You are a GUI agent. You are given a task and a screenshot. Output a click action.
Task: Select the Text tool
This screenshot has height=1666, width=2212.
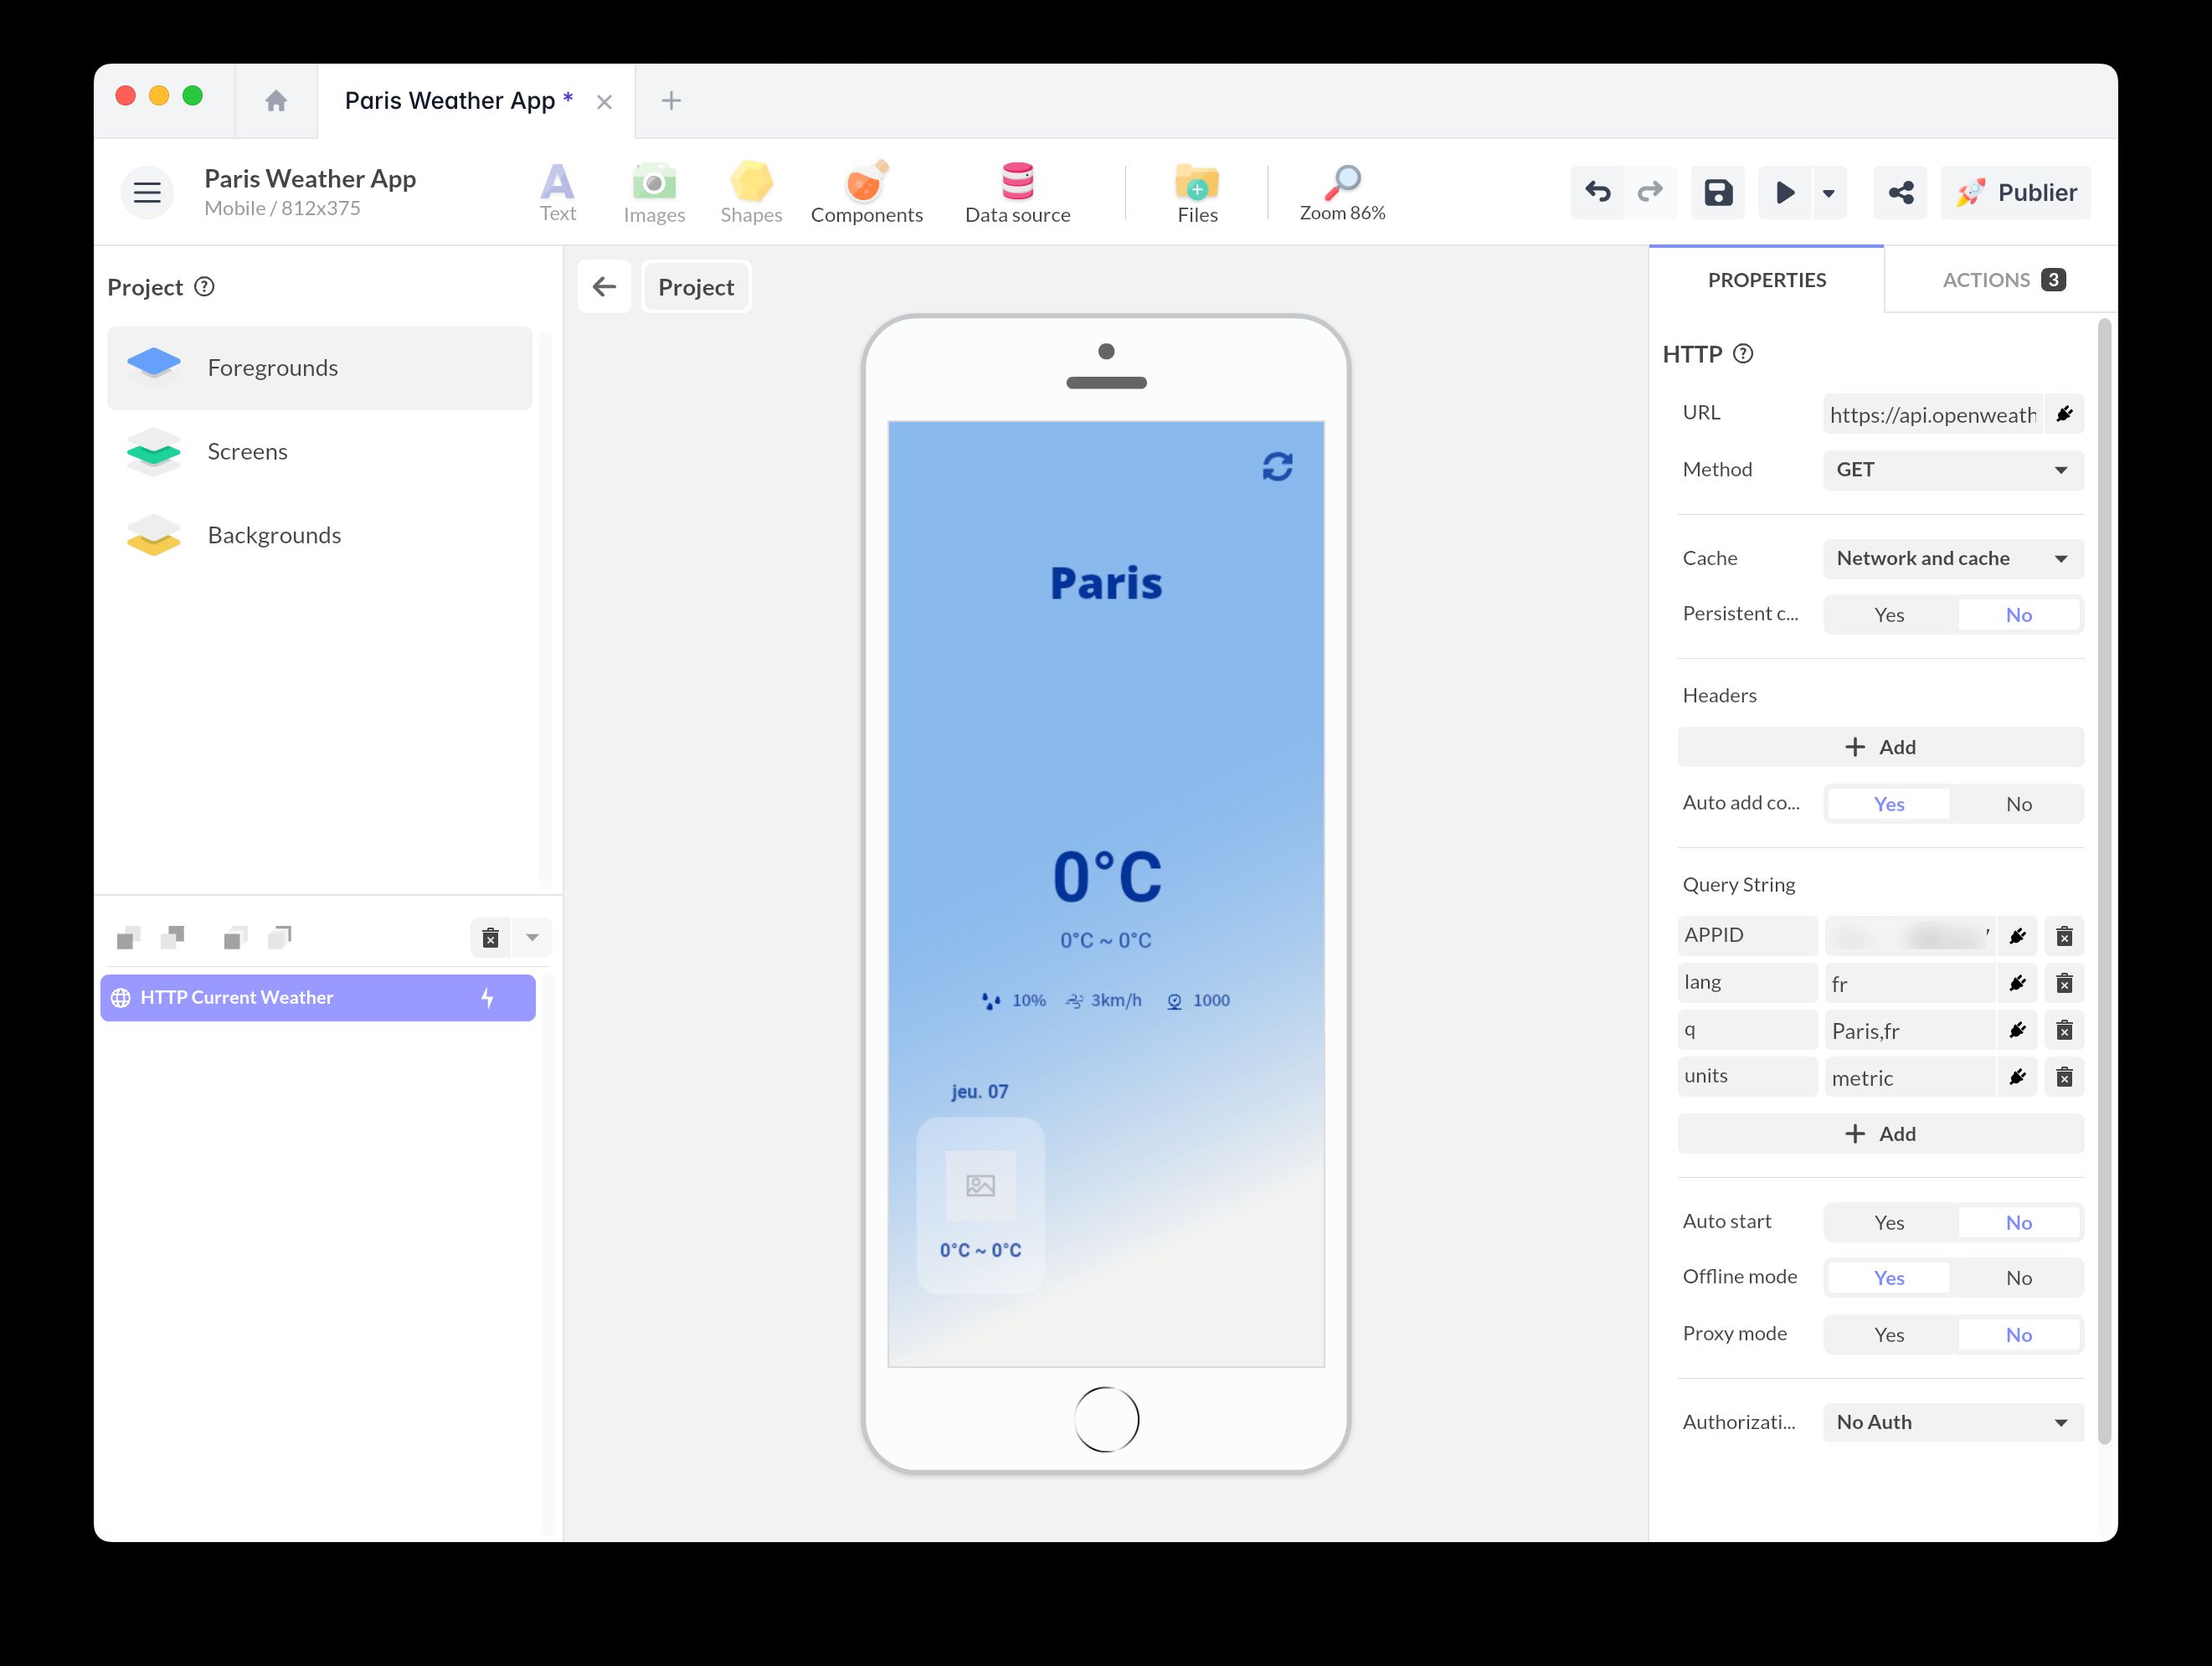[x=557, y=191]
